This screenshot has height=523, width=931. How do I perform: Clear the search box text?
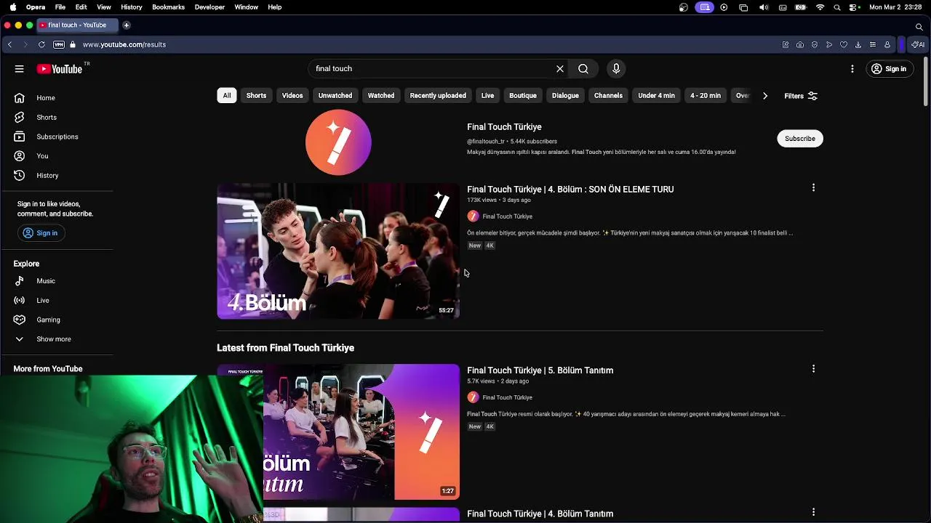pos(560,68)
